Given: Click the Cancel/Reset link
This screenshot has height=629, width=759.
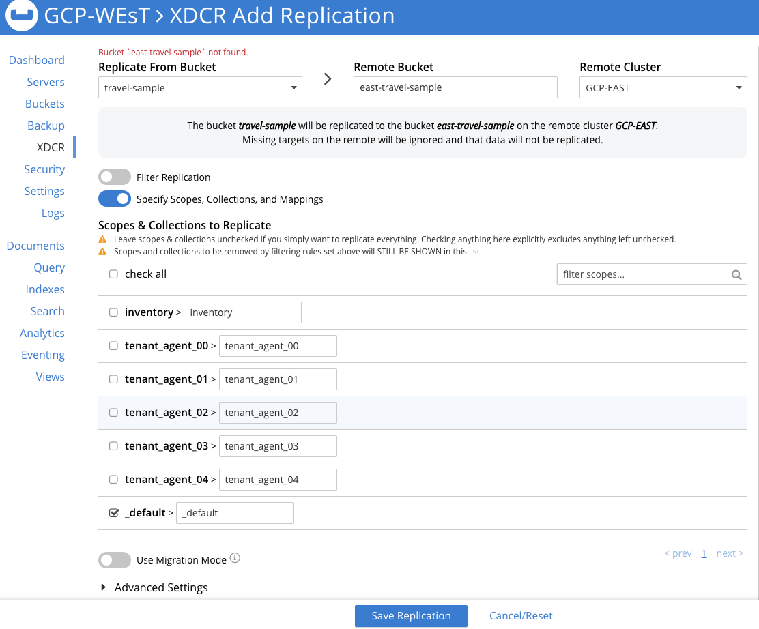Looking at the screenshot, I should [x=521, y=616].
